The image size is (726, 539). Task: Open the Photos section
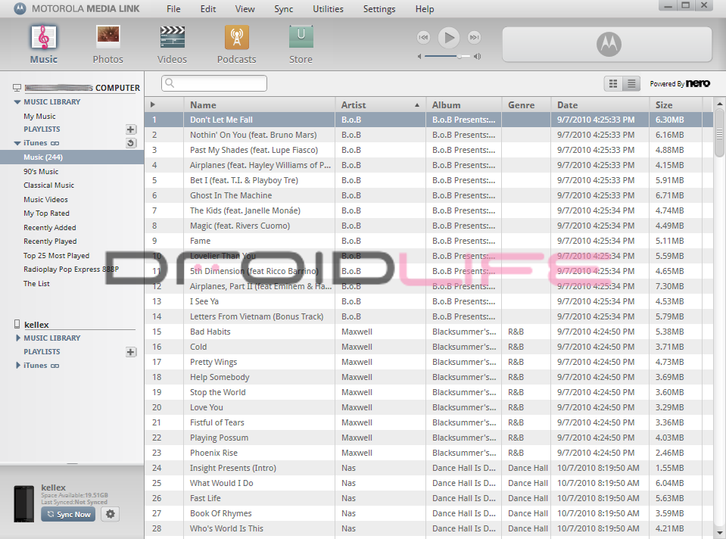107,44
